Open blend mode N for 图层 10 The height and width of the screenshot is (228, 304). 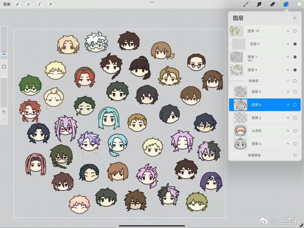pos(288,31)
